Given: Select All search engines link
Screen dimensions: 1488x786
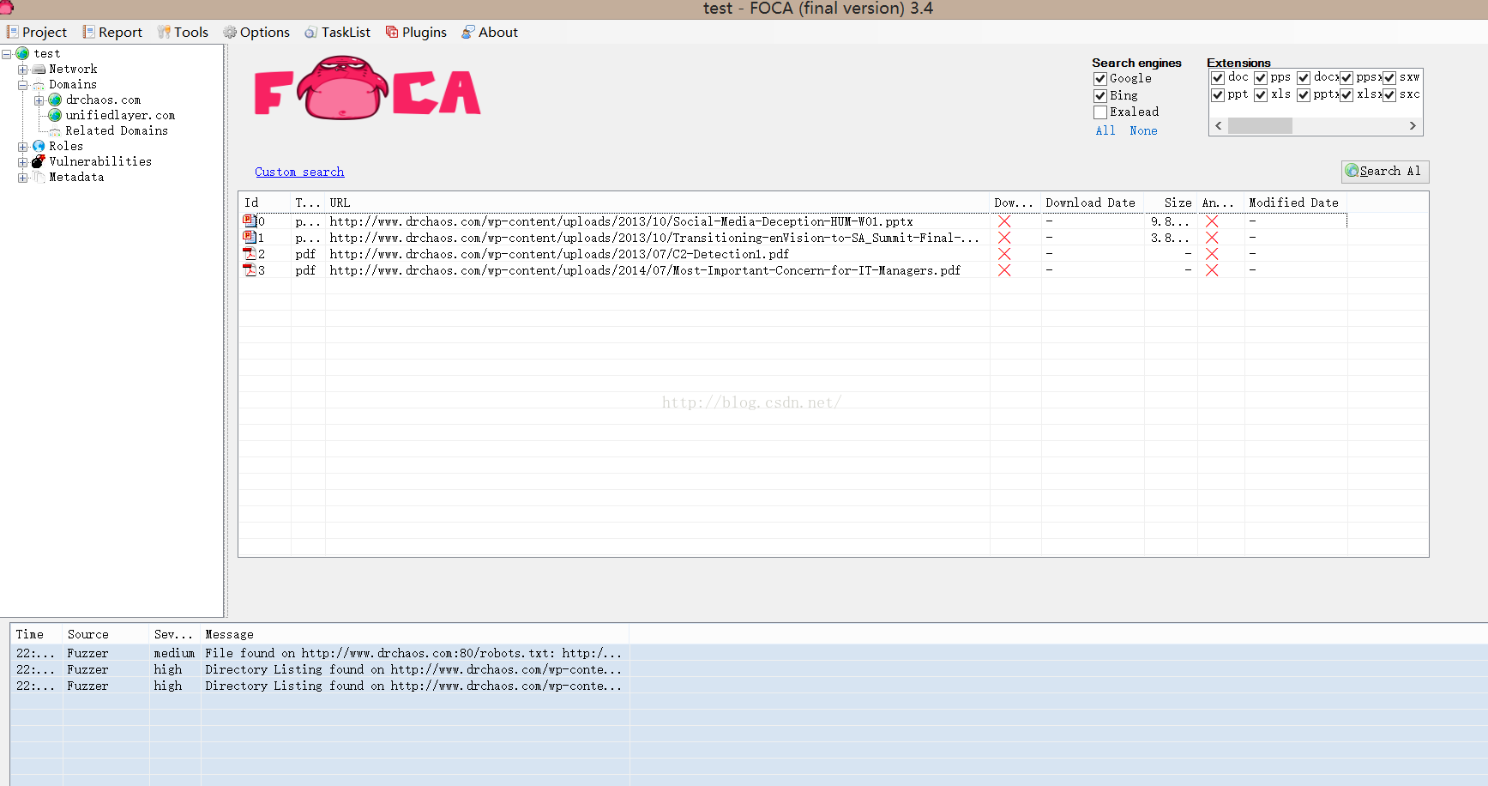Looking at the screenshot, I should pos(1105,130).
